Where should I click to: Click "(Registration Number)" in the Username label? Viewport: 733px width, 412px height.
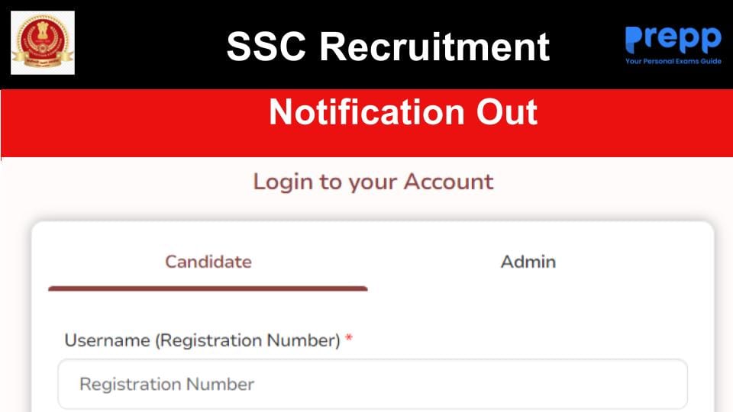pyautogui.click(x=247, y=340)
